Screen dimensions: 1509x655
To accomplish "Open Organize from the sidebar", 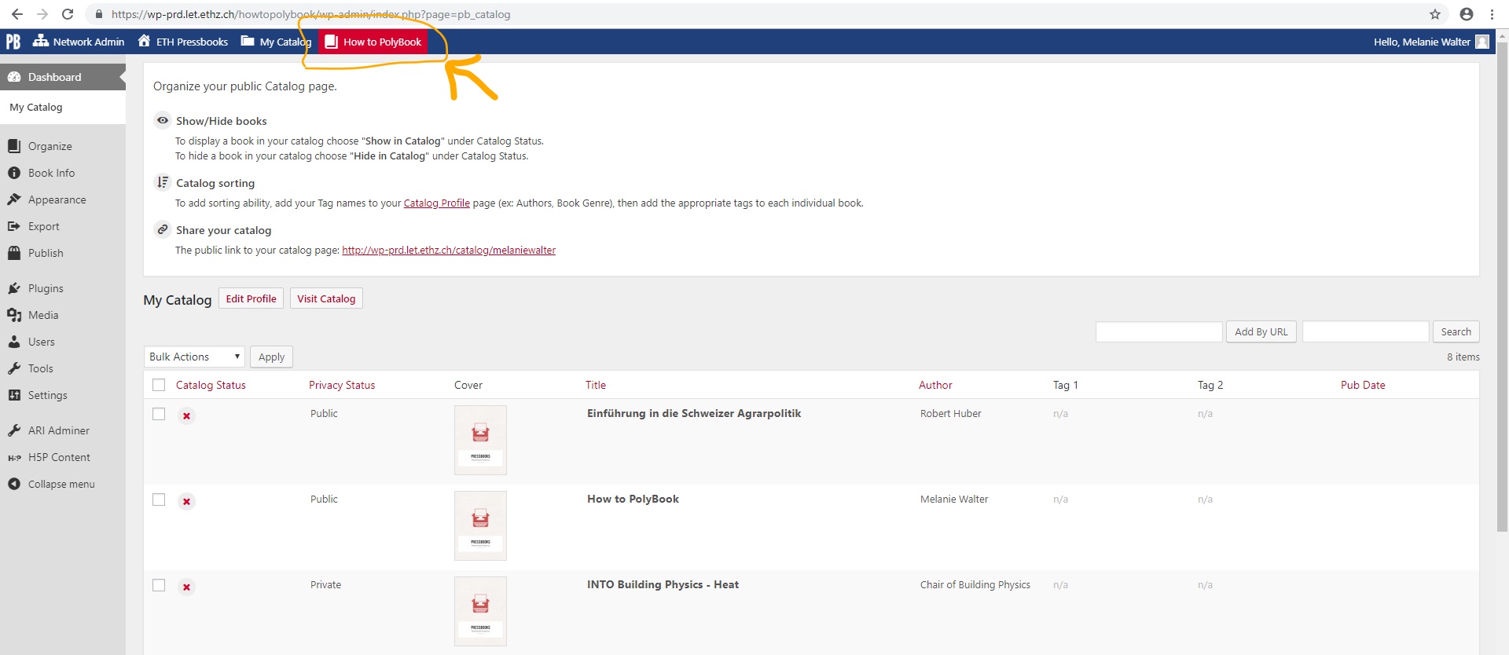I will [x=50, y=146].
